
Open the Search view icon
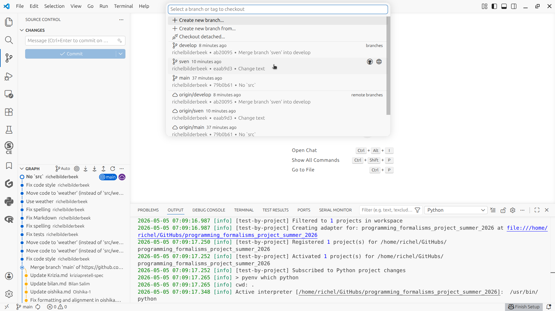pyautogui.click(x=9, y=40)
